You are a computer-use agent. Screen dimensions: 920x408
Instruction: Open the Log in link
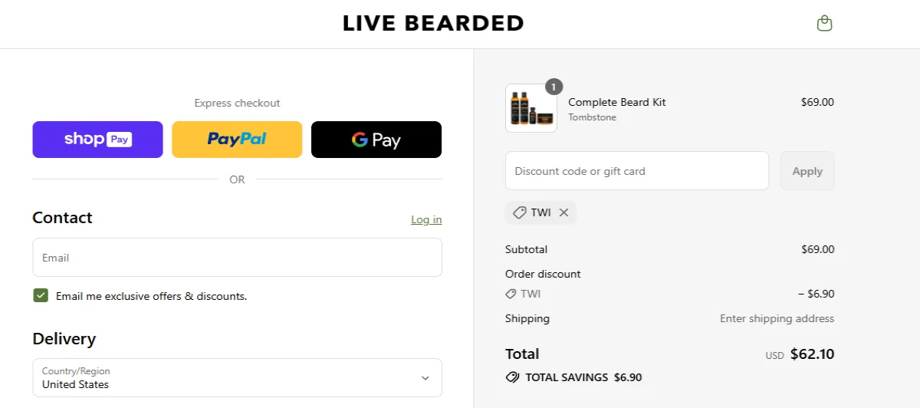coord(426,219)
